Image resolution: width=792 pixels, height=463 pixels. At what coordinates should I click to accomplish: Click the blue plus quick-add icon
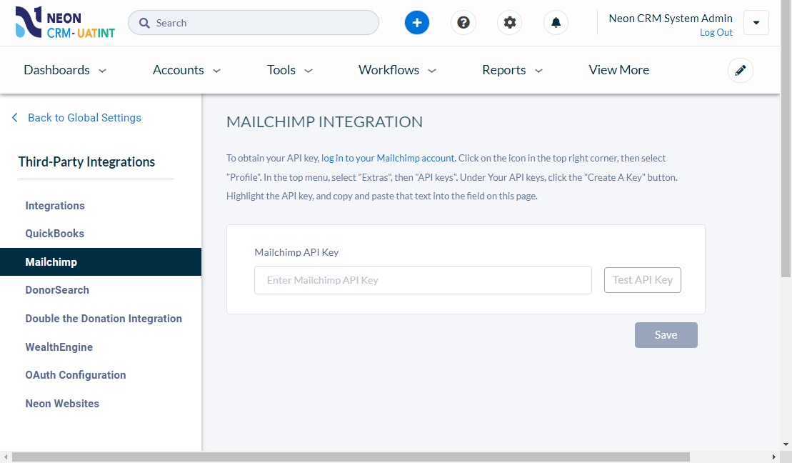pos(416,23)
